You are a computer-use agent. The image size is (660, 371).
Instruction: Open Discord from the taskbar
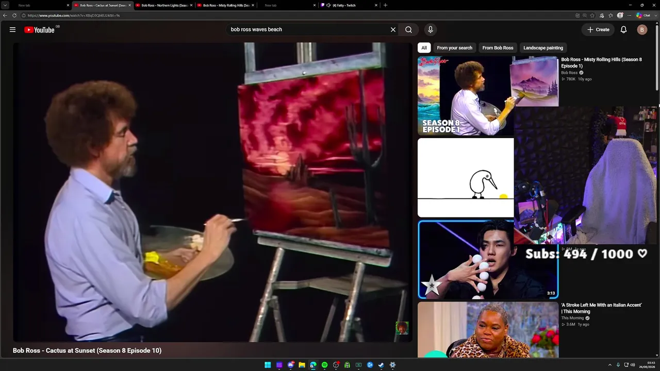(291, 365)
